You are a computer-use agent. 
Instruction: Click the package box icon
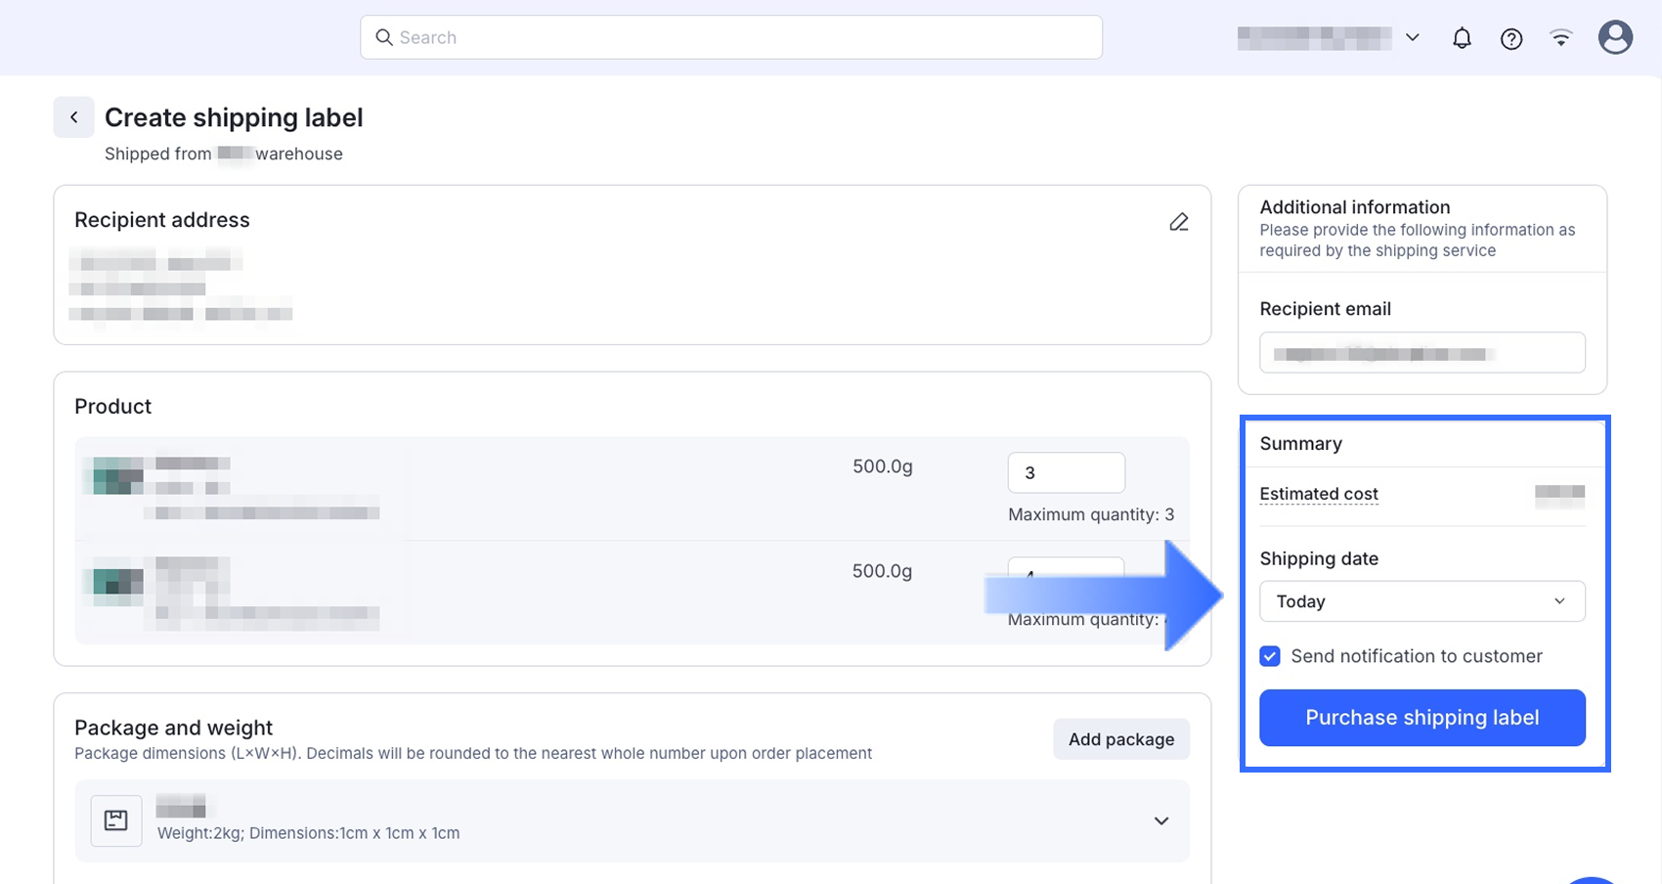click(x=116, y=820)
